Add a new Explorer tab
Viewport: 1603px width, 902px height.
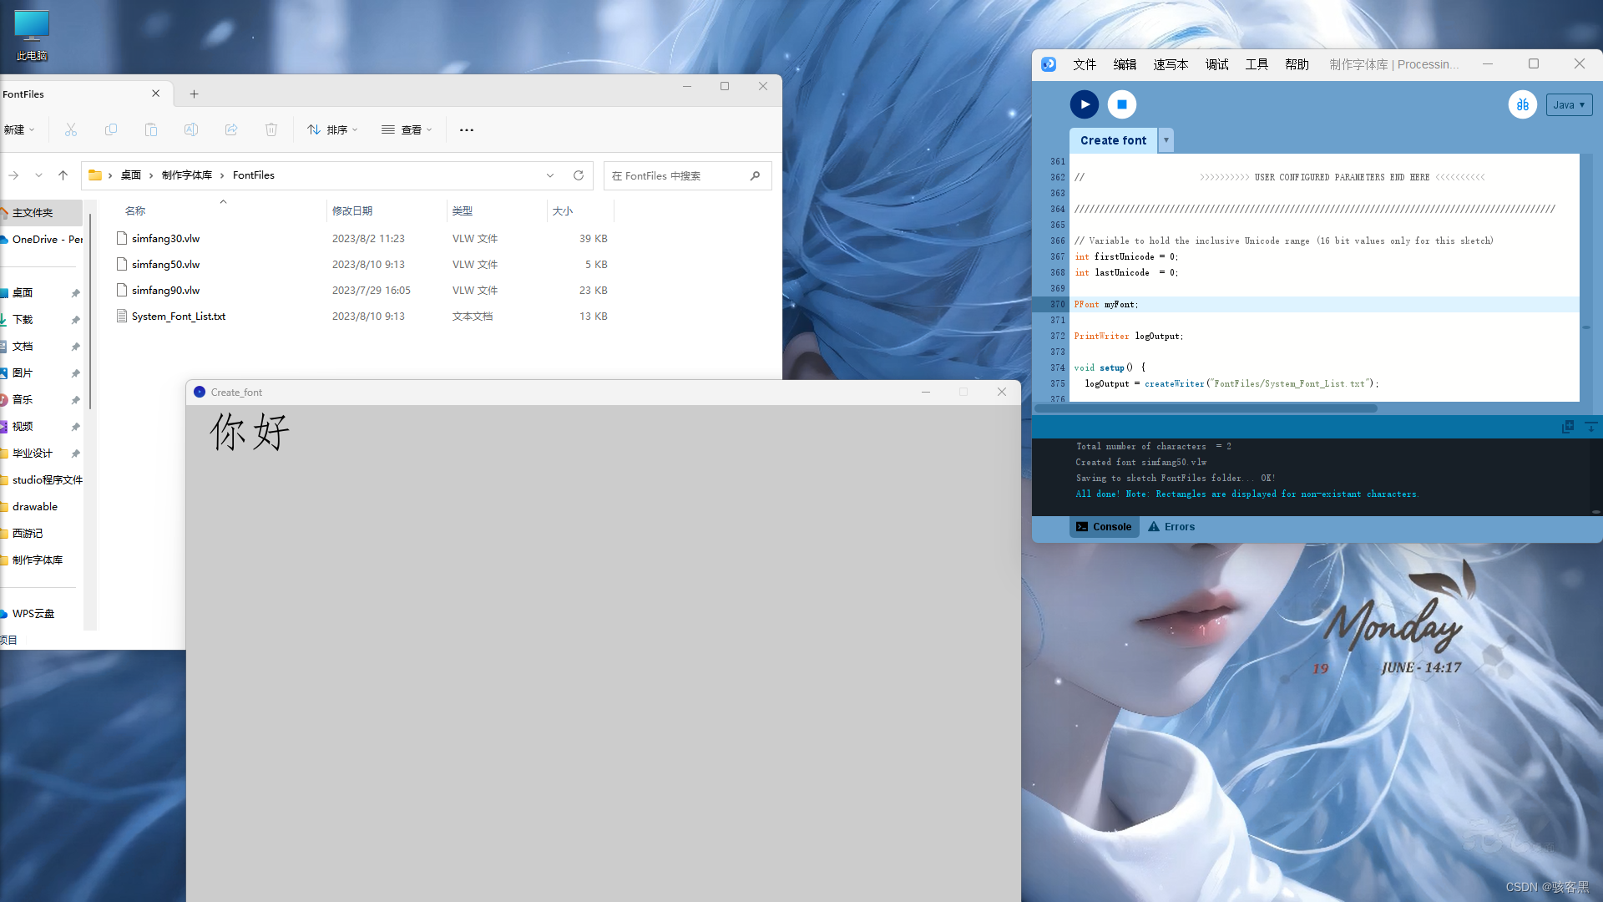[194, 94]
